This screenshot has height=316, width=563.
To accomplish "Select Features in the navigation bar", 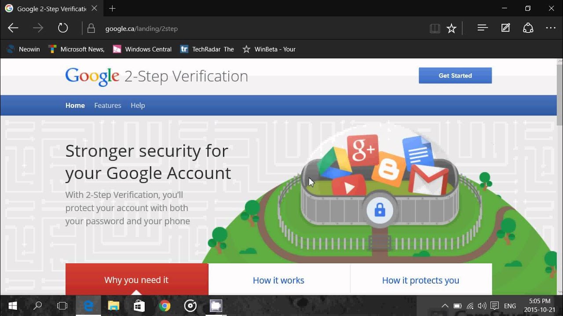I will (x=108, y=105).
